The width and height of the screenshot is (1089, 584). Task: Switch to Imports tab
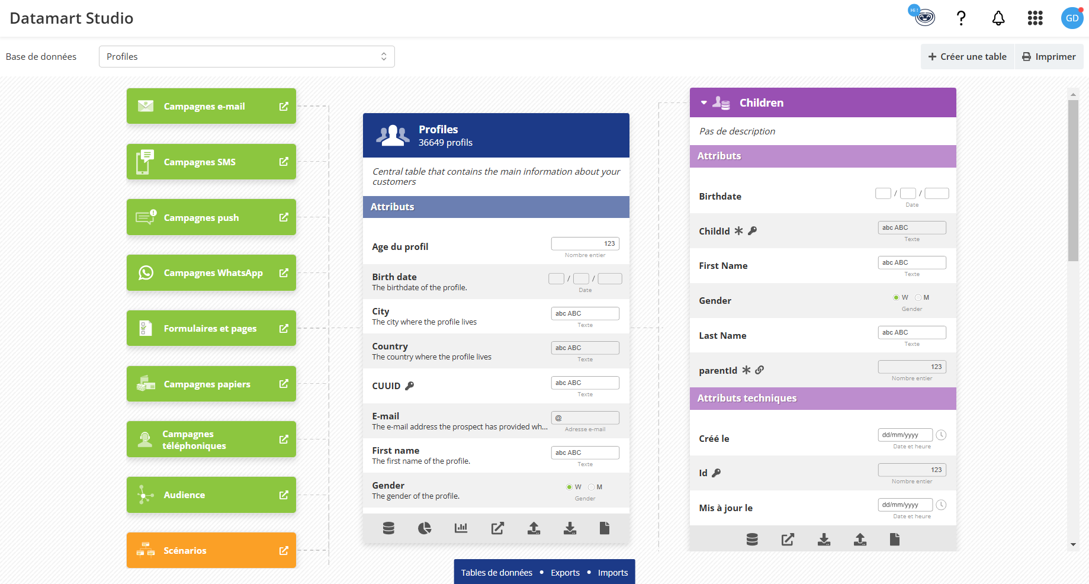coord(613,573)
